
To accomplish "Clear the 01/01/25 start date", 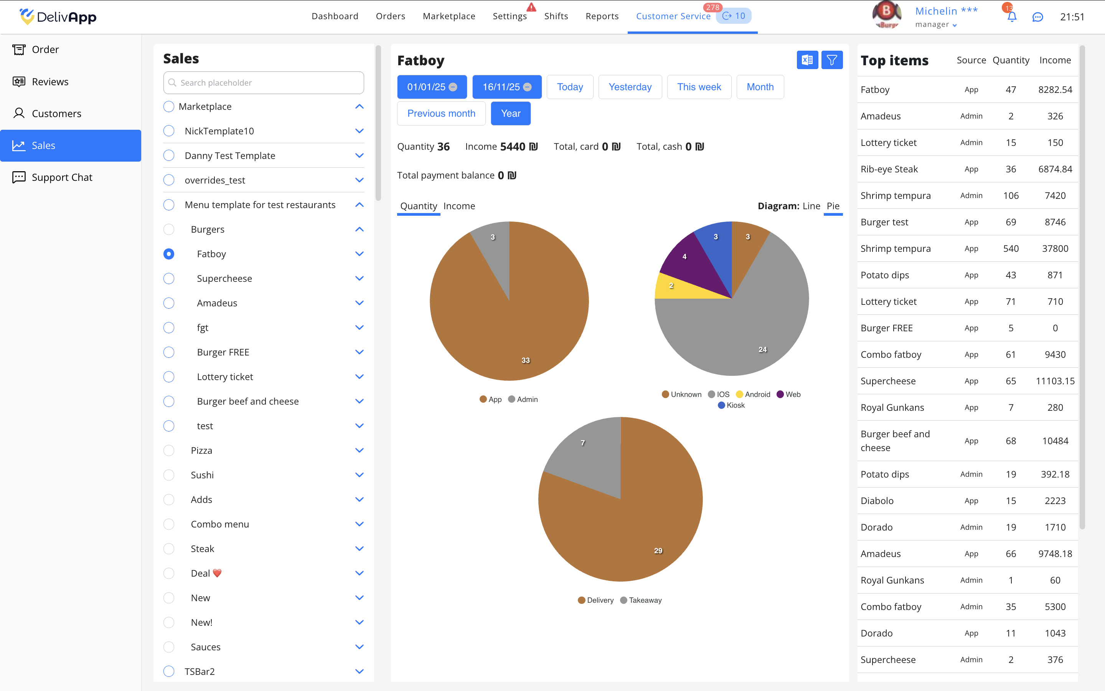I will point(453,87).
